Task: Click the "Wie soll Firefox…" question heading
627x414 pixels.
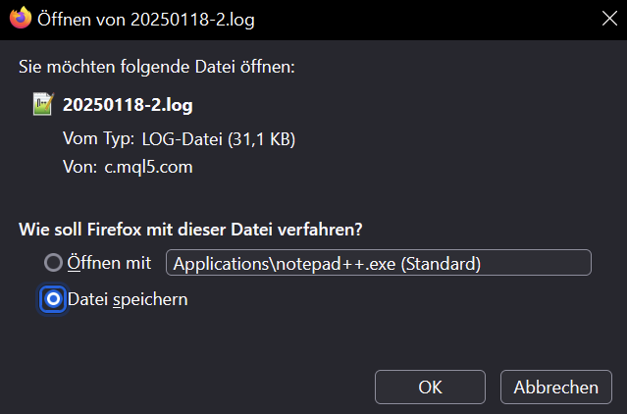Action: coord(191,230)
